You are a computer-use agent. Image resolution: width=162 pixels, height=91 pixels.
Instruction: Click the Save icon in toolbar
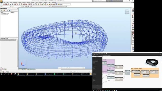6,4
